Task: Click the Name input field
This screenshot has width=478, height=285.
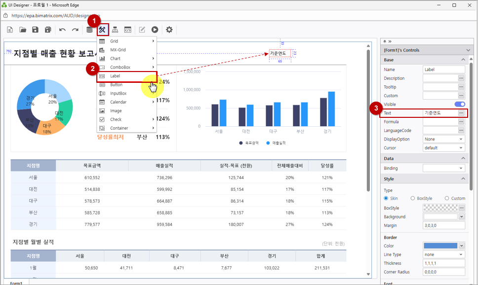Action: pos(443,70)
